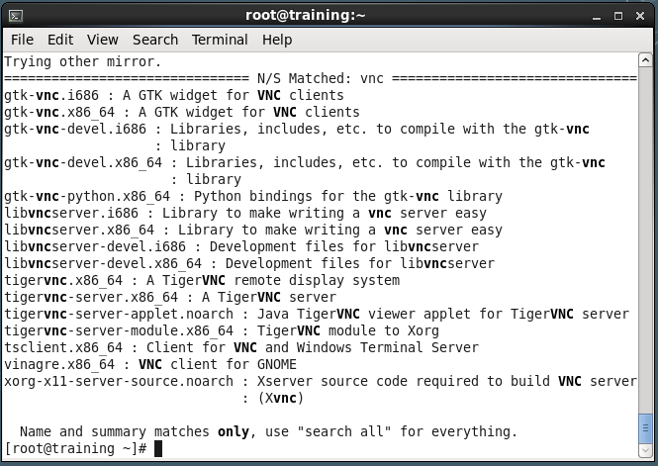
Task: Minimize the terminal window
Action: point(597,17)
